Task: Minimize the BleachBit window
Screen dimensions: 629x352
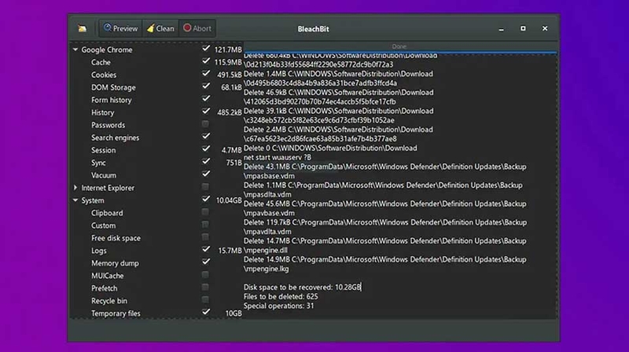Action: pyautogui.click(x=501, y=29)
